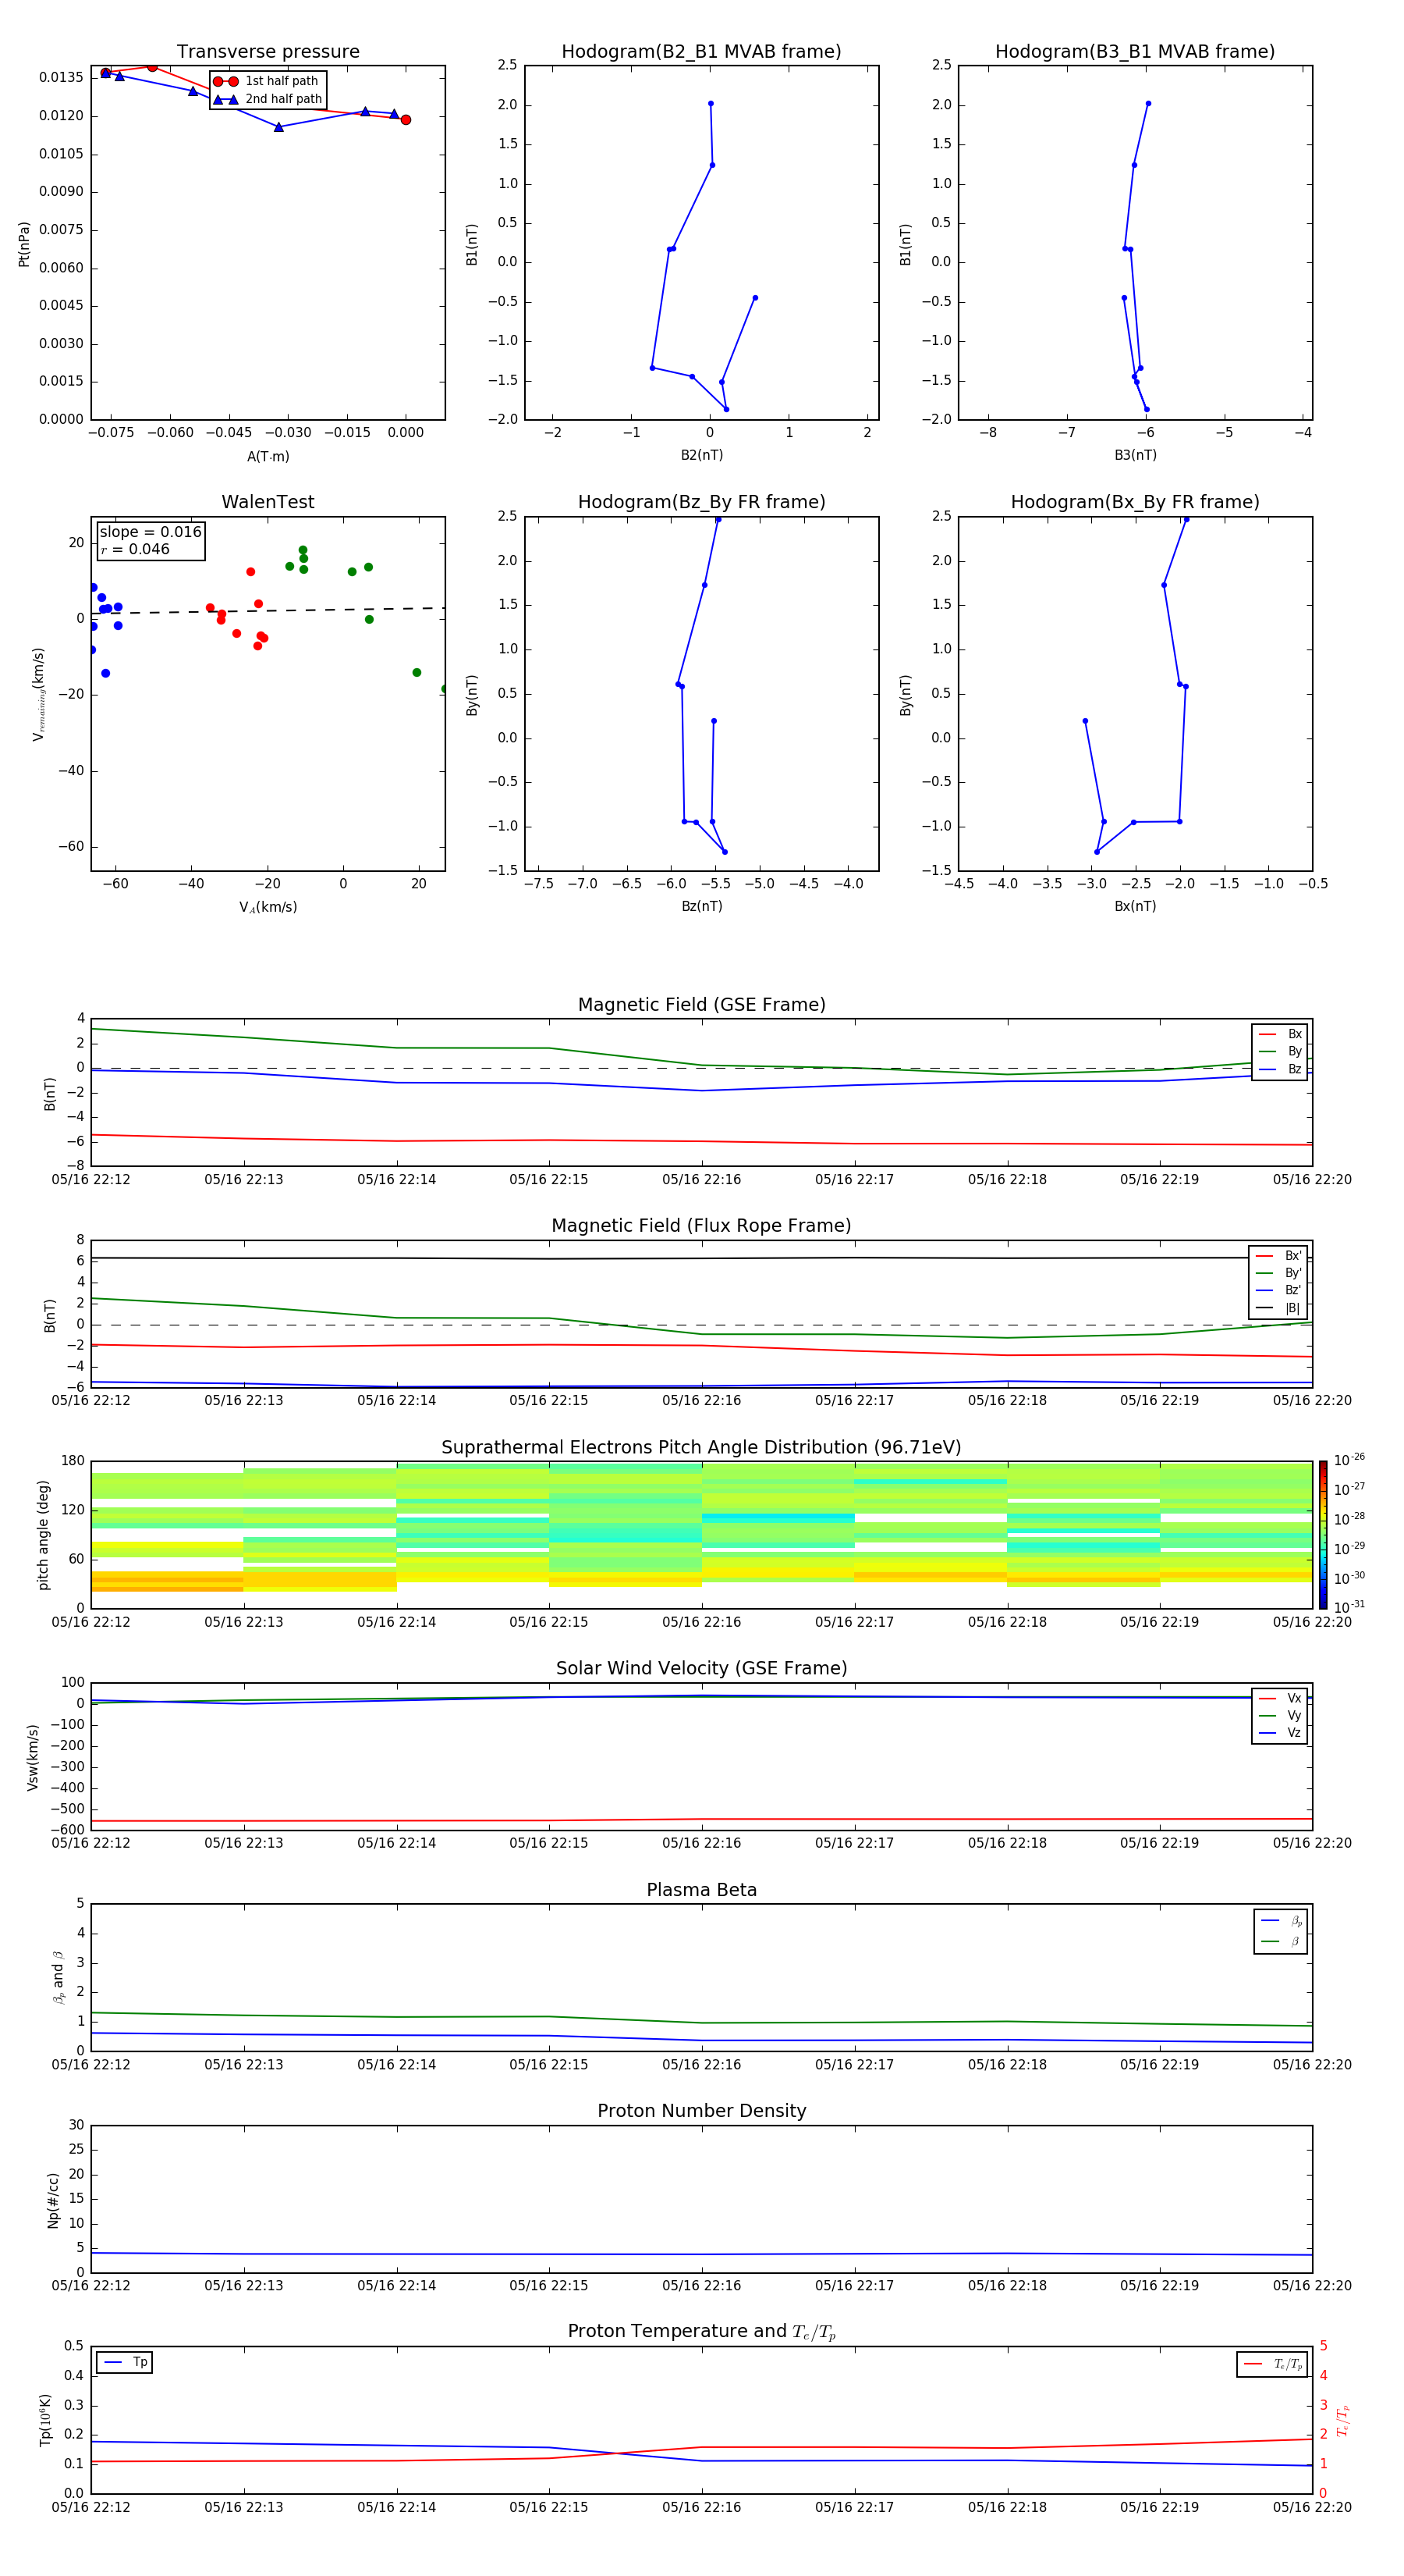Click the 'B2(nT)' x-axis label
This screenshot has width=1404, height=2576.
(701, 455)
